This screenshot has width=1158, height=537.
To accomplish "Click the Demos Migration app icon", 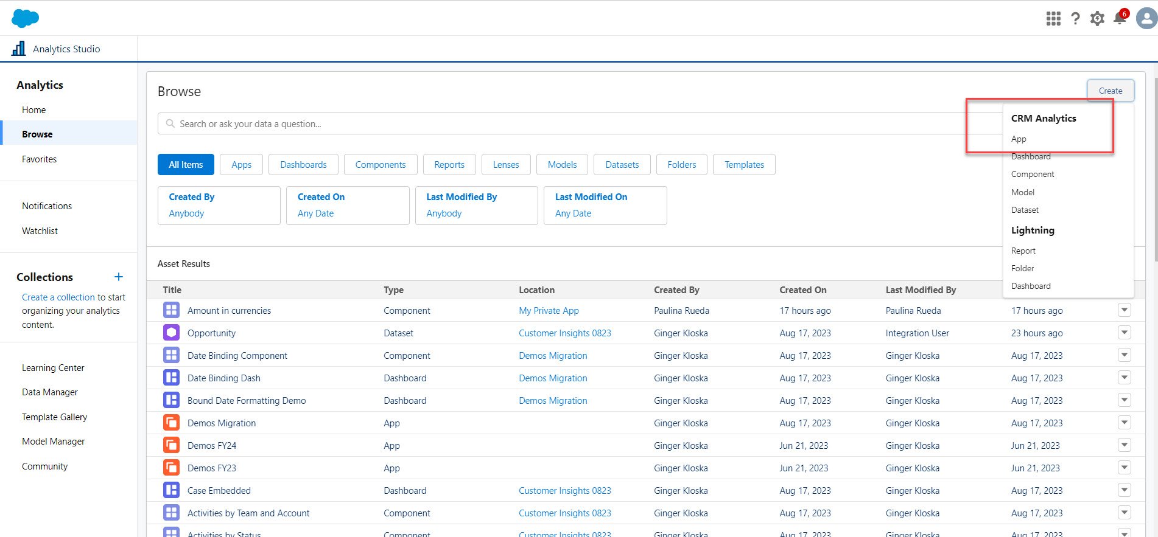I will (172, 423).
